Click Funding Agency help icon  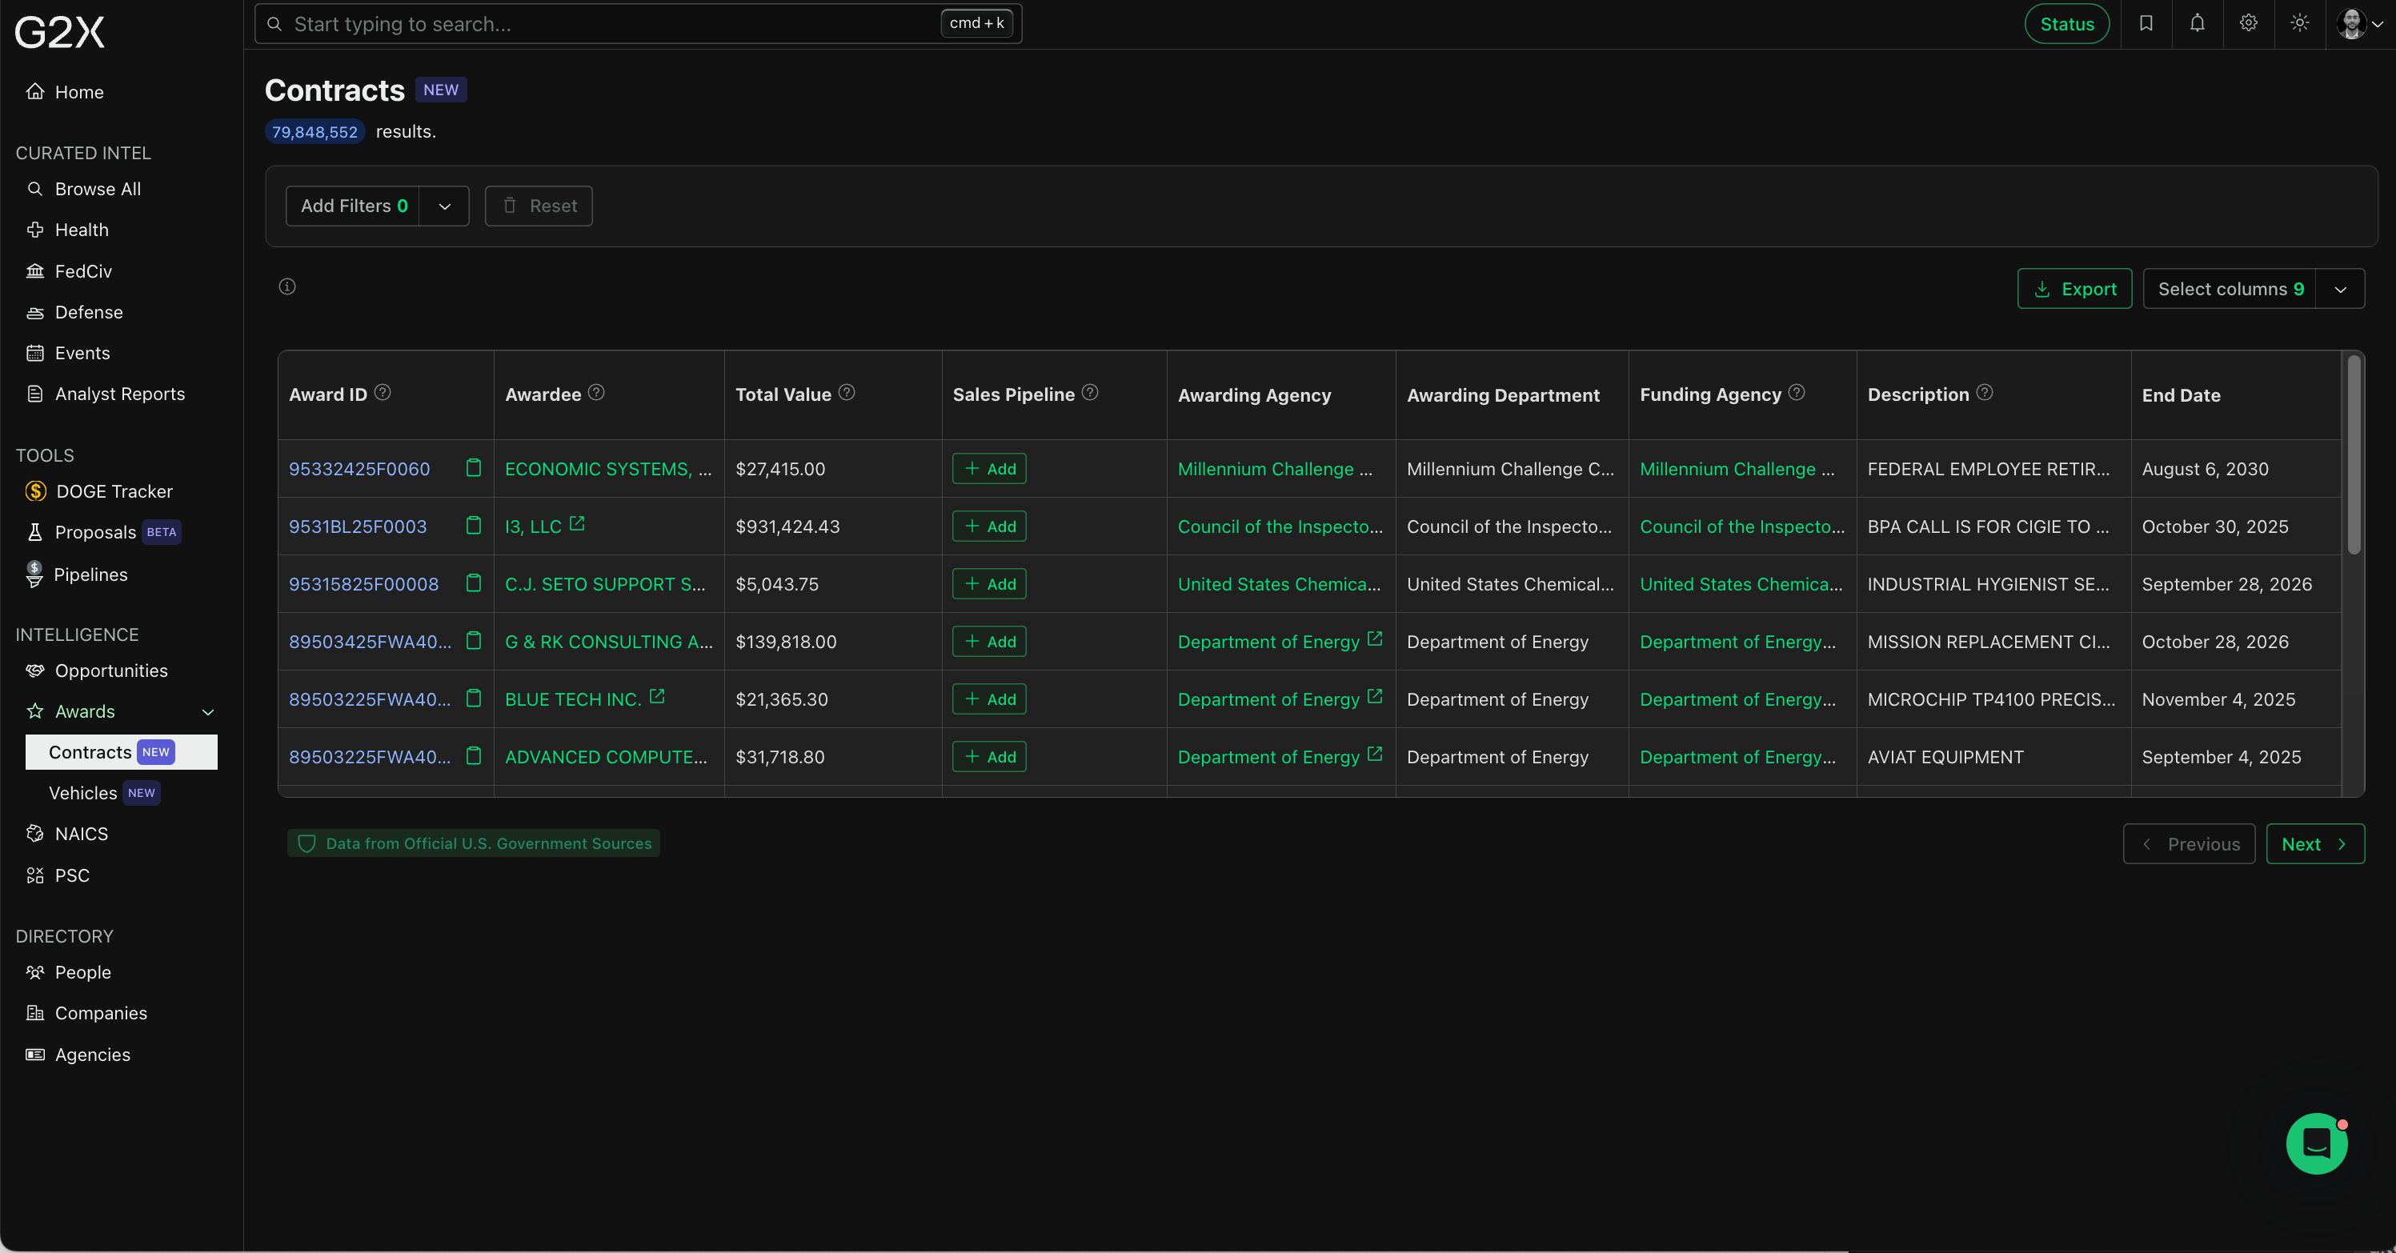click(1797, 393)
